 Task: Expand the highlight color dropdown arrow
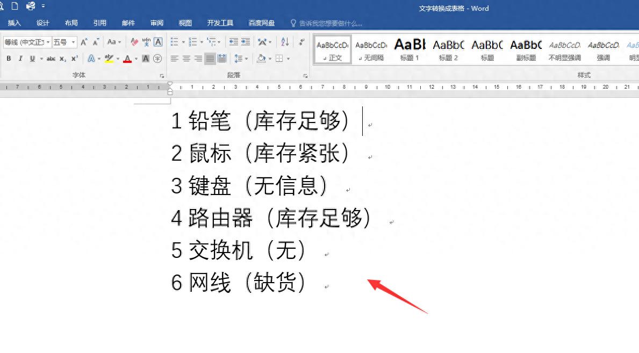coord(118,59)
